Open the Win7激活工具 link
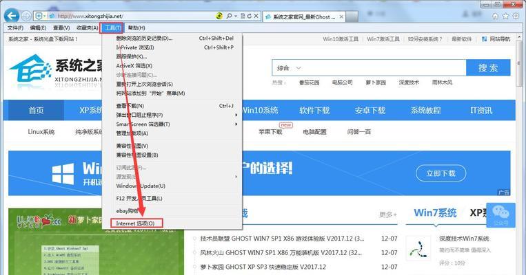The width and height of the screenshot is (526, 275). 383,39
